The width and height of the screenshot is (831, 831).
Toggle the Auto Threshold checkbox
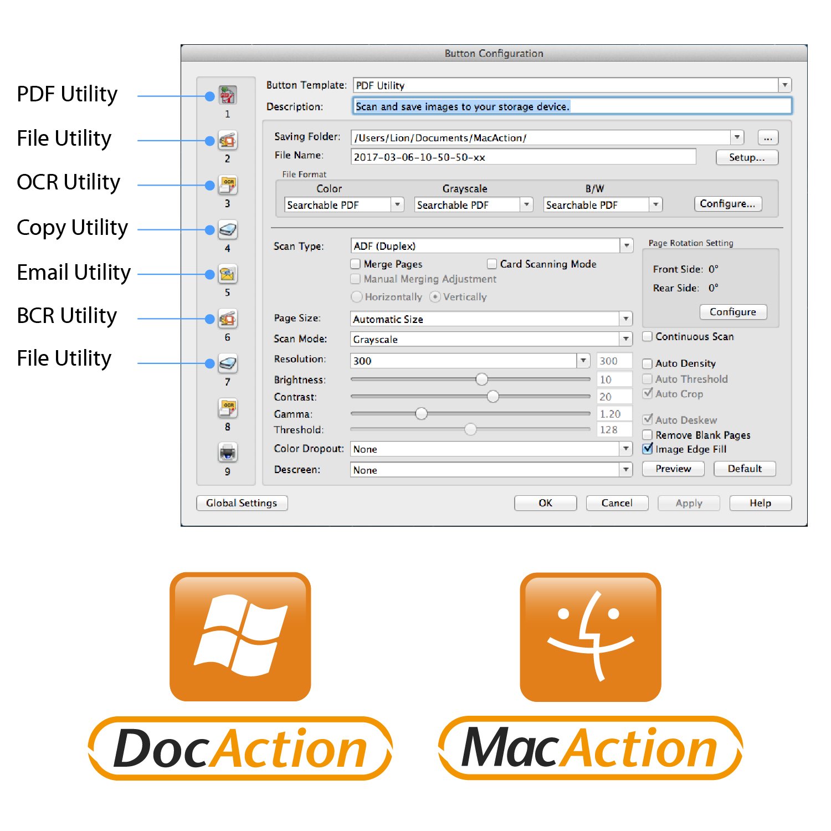(647, 379)
